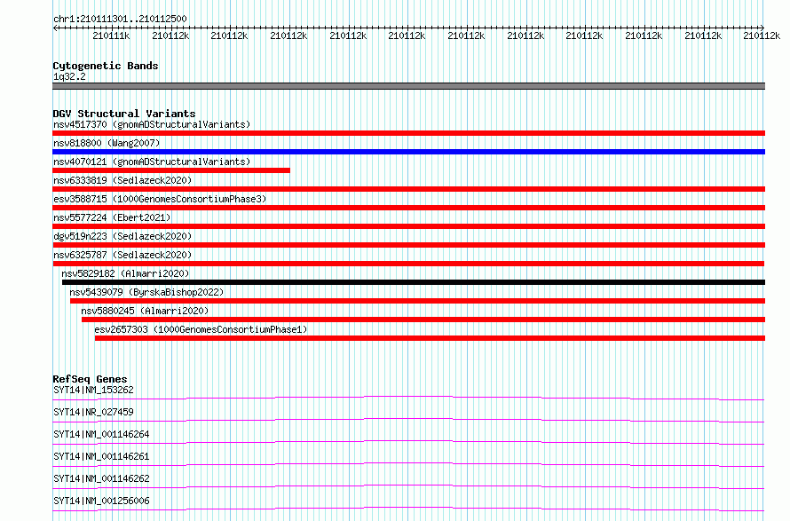
Task: Open variant dgv519n223 (Sedlazeck2020) label
Action: point(122,236)
